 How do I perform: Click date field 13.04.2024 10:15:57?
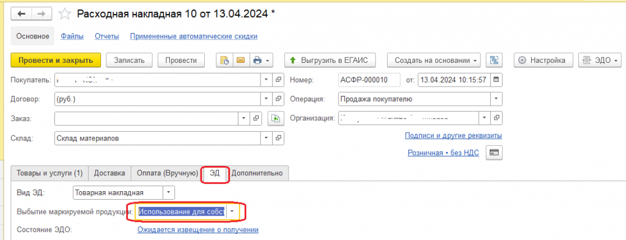(x=454, y=79)
